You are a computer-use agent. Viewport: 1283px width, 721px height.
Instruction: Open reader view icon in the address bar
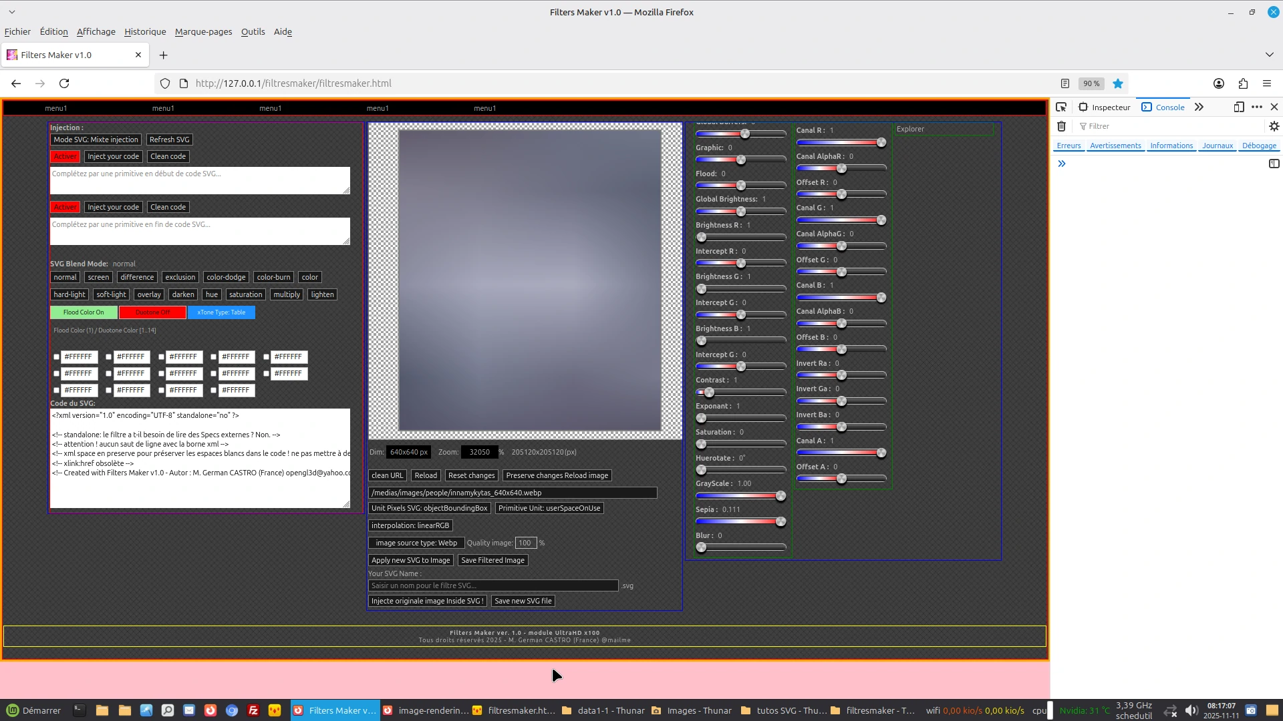point(1065,83)
